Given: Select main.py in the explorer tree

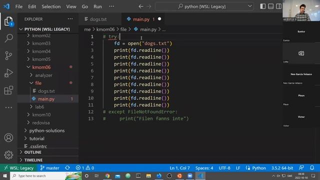Looking at the screenshot, I should tap(48, 99).
